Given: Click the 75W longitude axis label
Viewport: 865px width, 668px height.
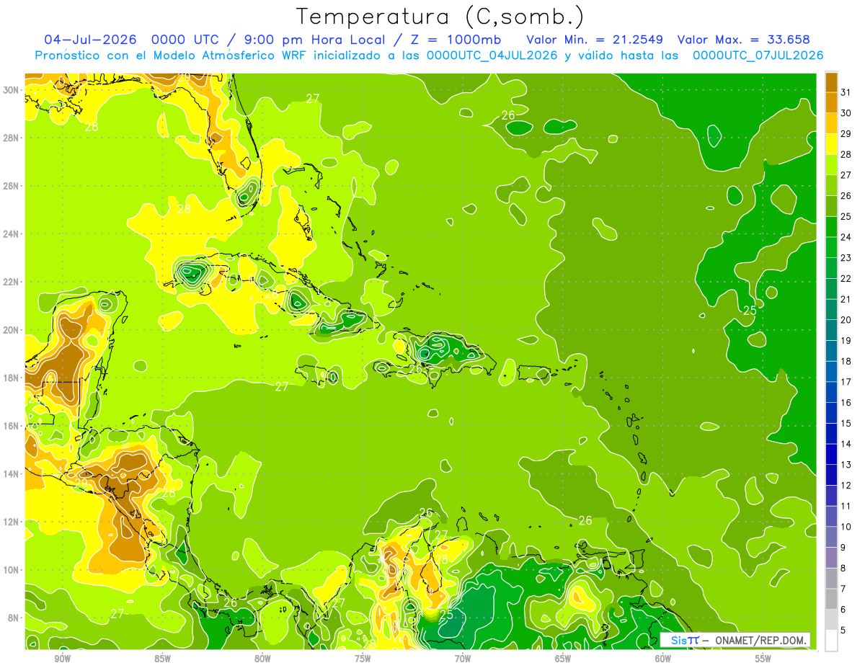Looking at the screenshot, I should click(x=363, y=659).
